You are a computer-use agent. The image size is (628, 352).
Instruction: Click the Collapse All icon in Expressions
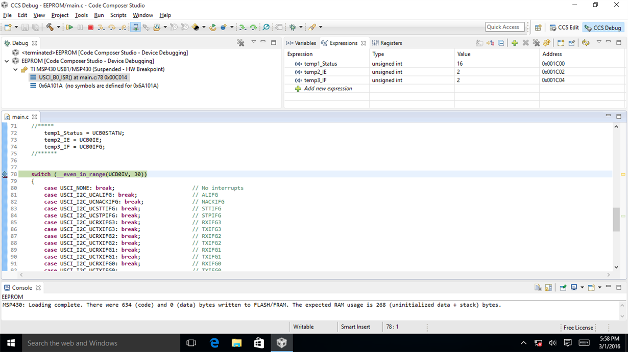tap(501, 43)
